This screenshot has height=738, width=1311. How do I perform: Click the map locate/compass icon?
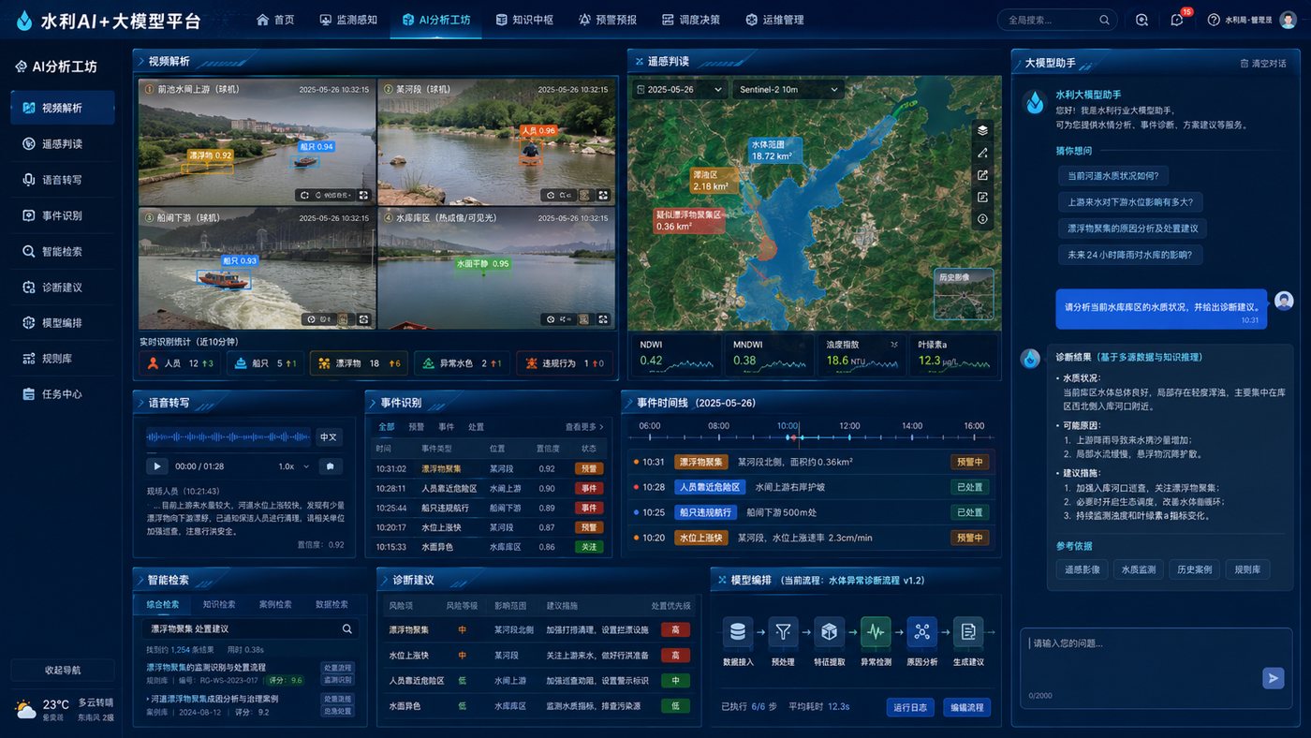pyautogui.click(x=982, y=219)
